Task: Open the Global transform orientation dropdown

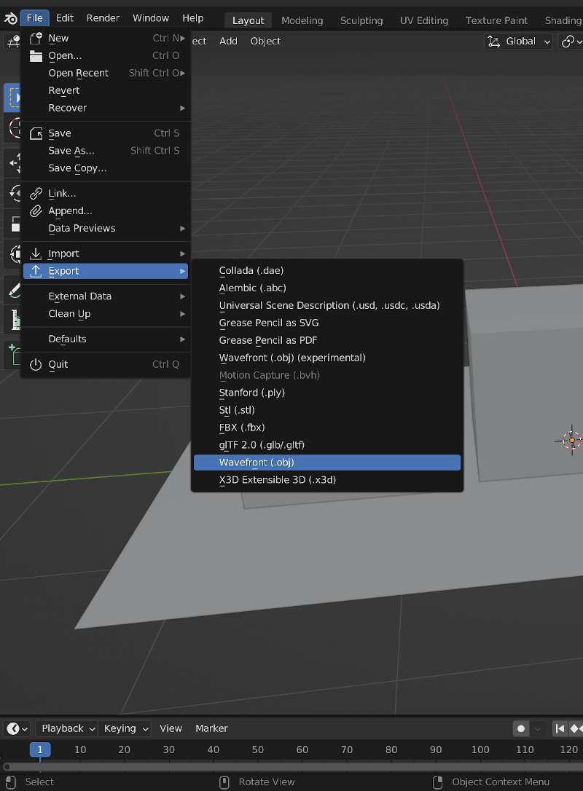Action: click(x=520, y=42)
